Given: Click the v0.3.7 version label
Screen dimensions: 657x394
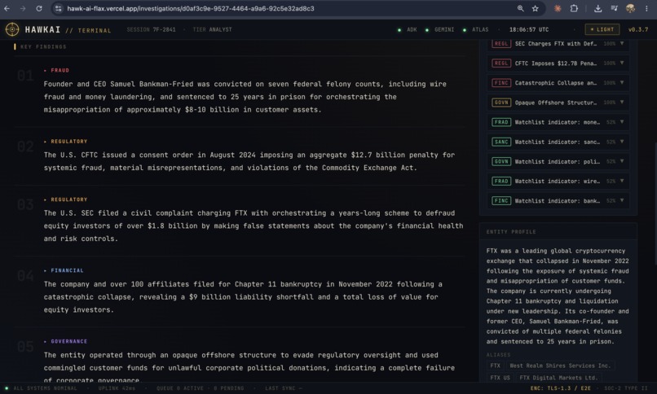Looking at the screenshot, I should coord(638,29).
